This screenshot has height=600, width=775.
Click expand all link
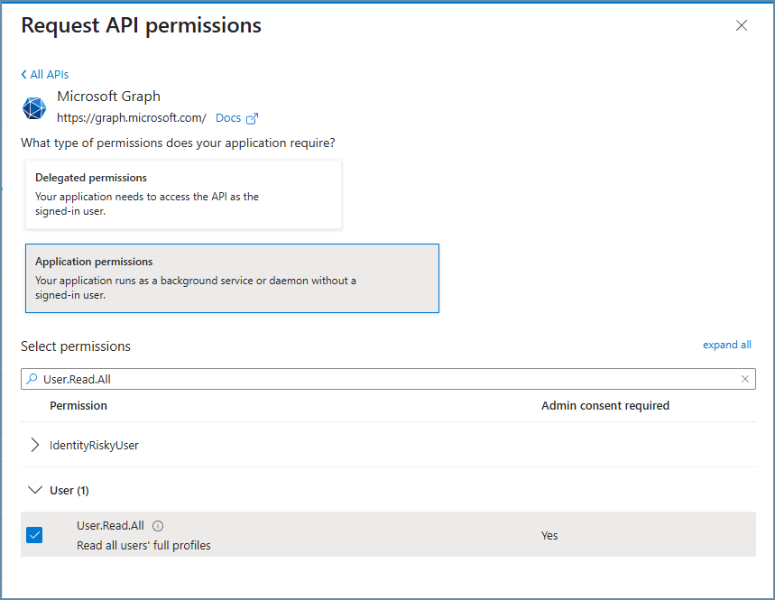726,345
